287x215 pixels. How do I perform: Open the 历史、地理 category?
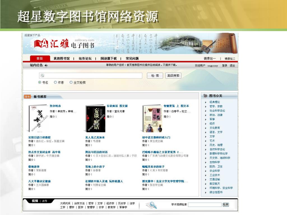click(216, 145)
